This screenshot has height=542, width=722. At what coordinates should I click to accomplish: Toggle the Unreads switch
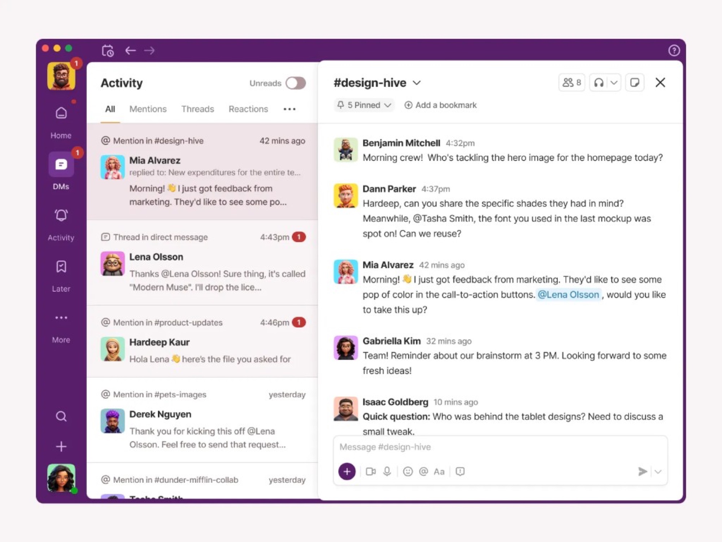pyautogui.click(x=296, y=83)
